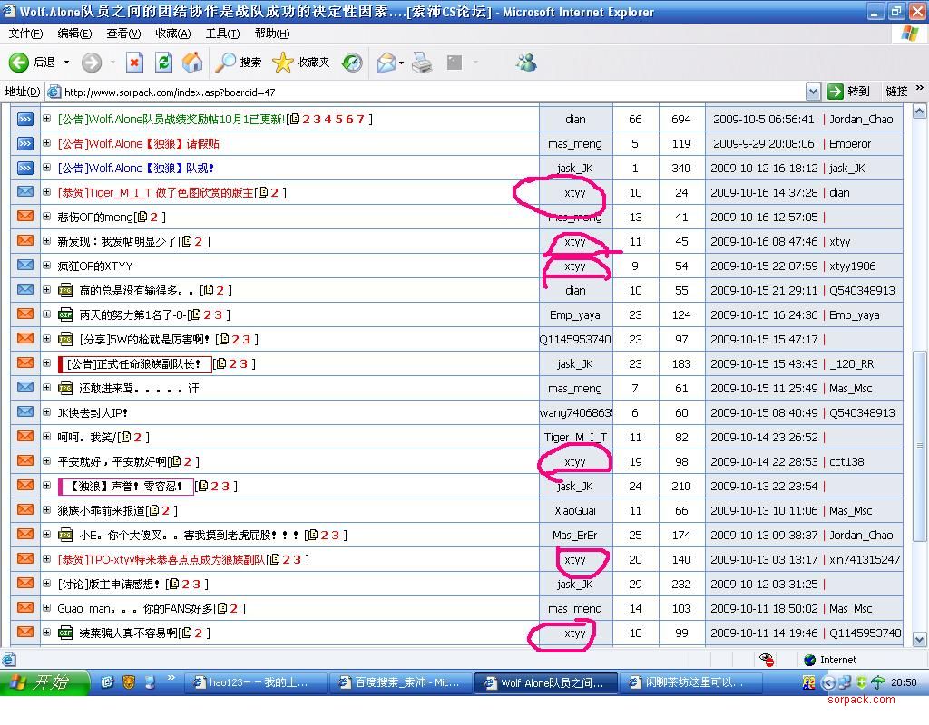Open the History clock icon
This screenshot has height=725, width=929.
[x=352, y=63]
